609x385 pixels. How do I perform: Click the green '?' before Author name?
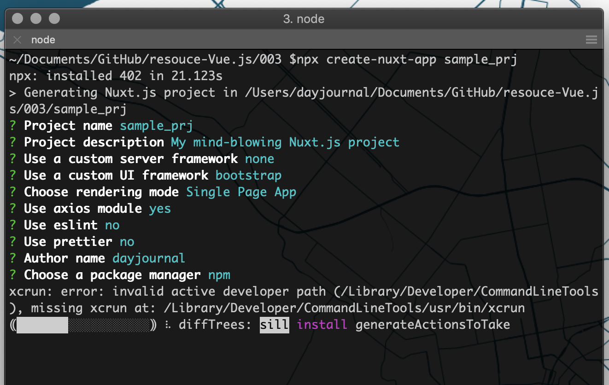pyautogui.click(x=13, y=258)
